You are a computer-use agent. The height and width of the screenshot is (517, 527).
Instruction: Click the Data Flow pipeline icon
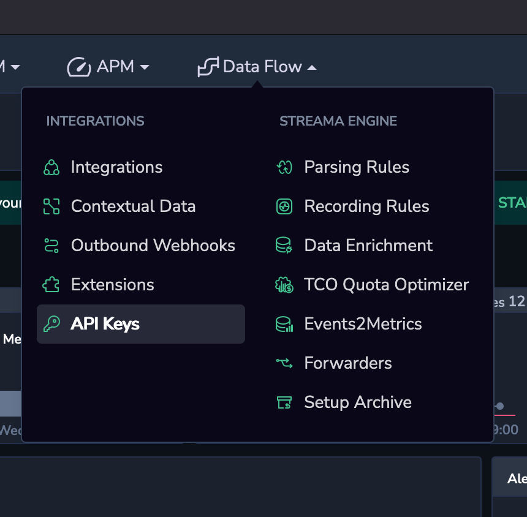[208, 67]
